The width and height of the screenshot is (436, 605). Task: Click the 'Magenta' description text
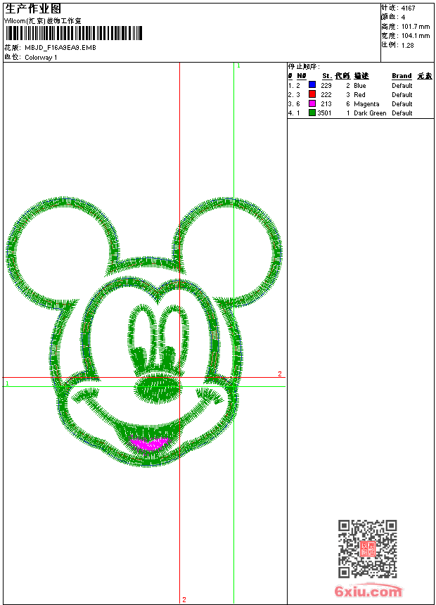tap(366, 104)
